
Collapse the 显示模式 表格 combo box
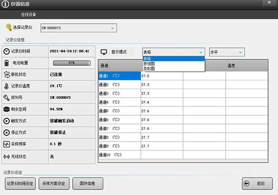[x=174, y=52]
